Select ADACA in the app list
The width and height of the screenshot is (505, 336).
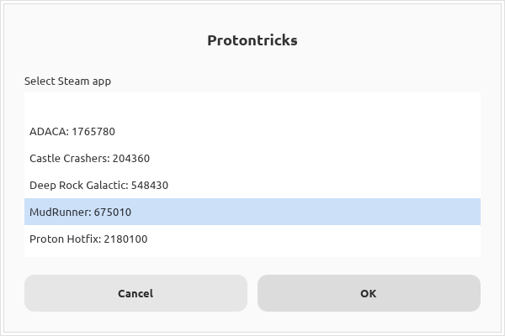(72, 131)
